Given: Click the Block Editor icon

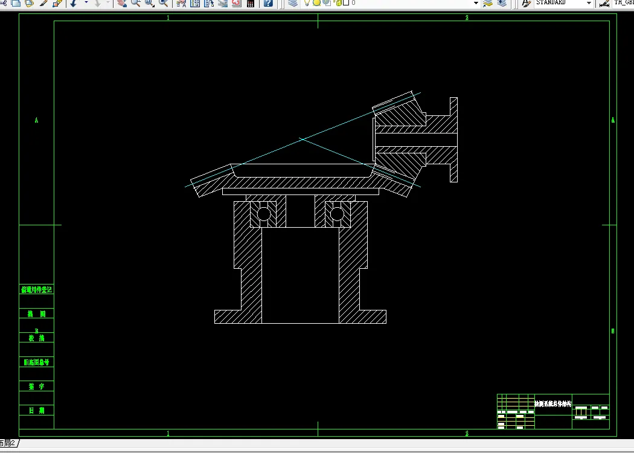Looking at the screenshot, I should [57, 3].
